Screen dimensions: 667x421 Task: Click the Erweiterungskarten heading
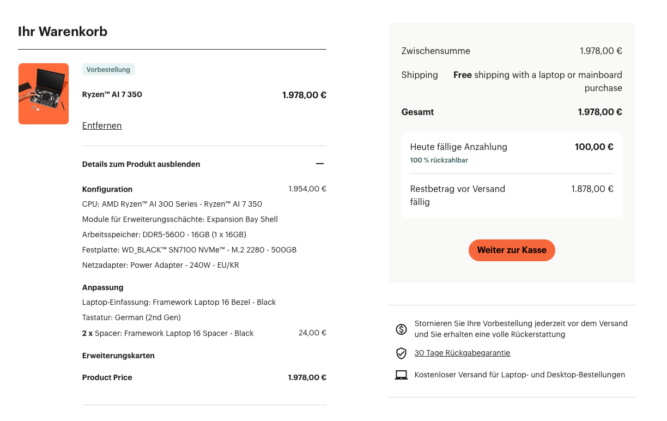[x=118, y=356]
